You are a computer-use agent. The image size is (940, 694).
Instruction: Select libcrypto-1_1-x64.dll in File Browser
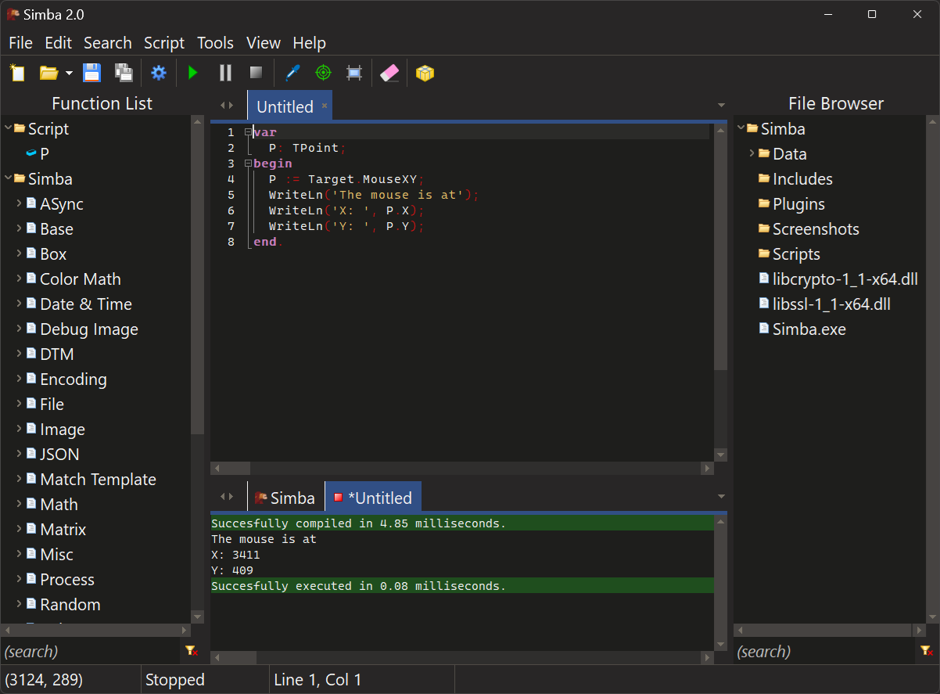click(x=845, y=279)
